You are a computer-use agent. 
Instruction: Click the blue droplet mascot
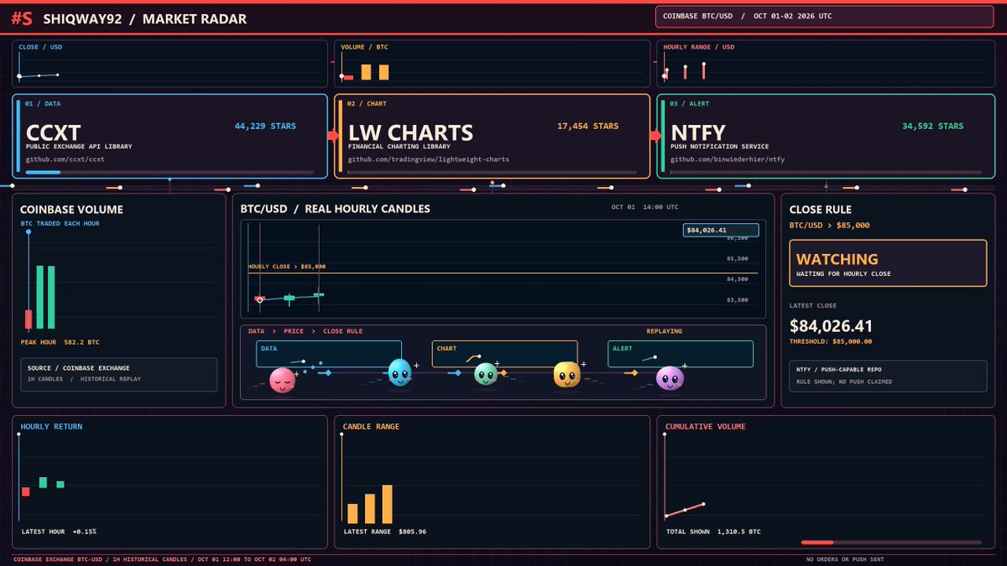tap(400, 372)
